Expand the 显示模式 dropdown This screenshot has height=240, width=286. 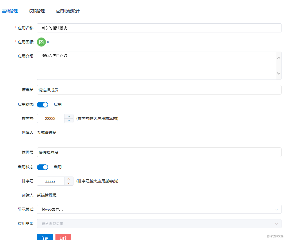click(x=159, y=209)
